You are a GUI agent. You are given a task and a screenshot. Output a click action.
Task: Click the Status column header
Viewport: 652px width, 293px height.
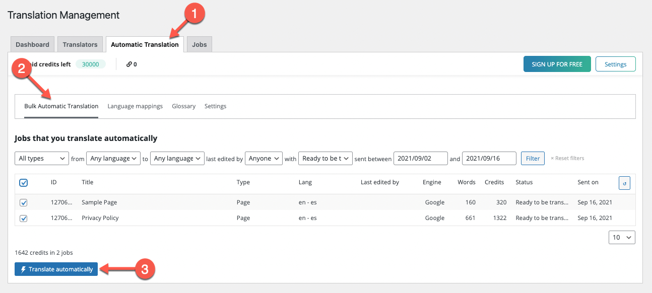(524, 182)
